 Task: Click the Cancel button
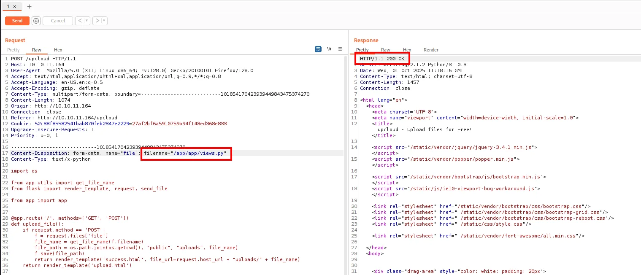[x=58, y=21]
